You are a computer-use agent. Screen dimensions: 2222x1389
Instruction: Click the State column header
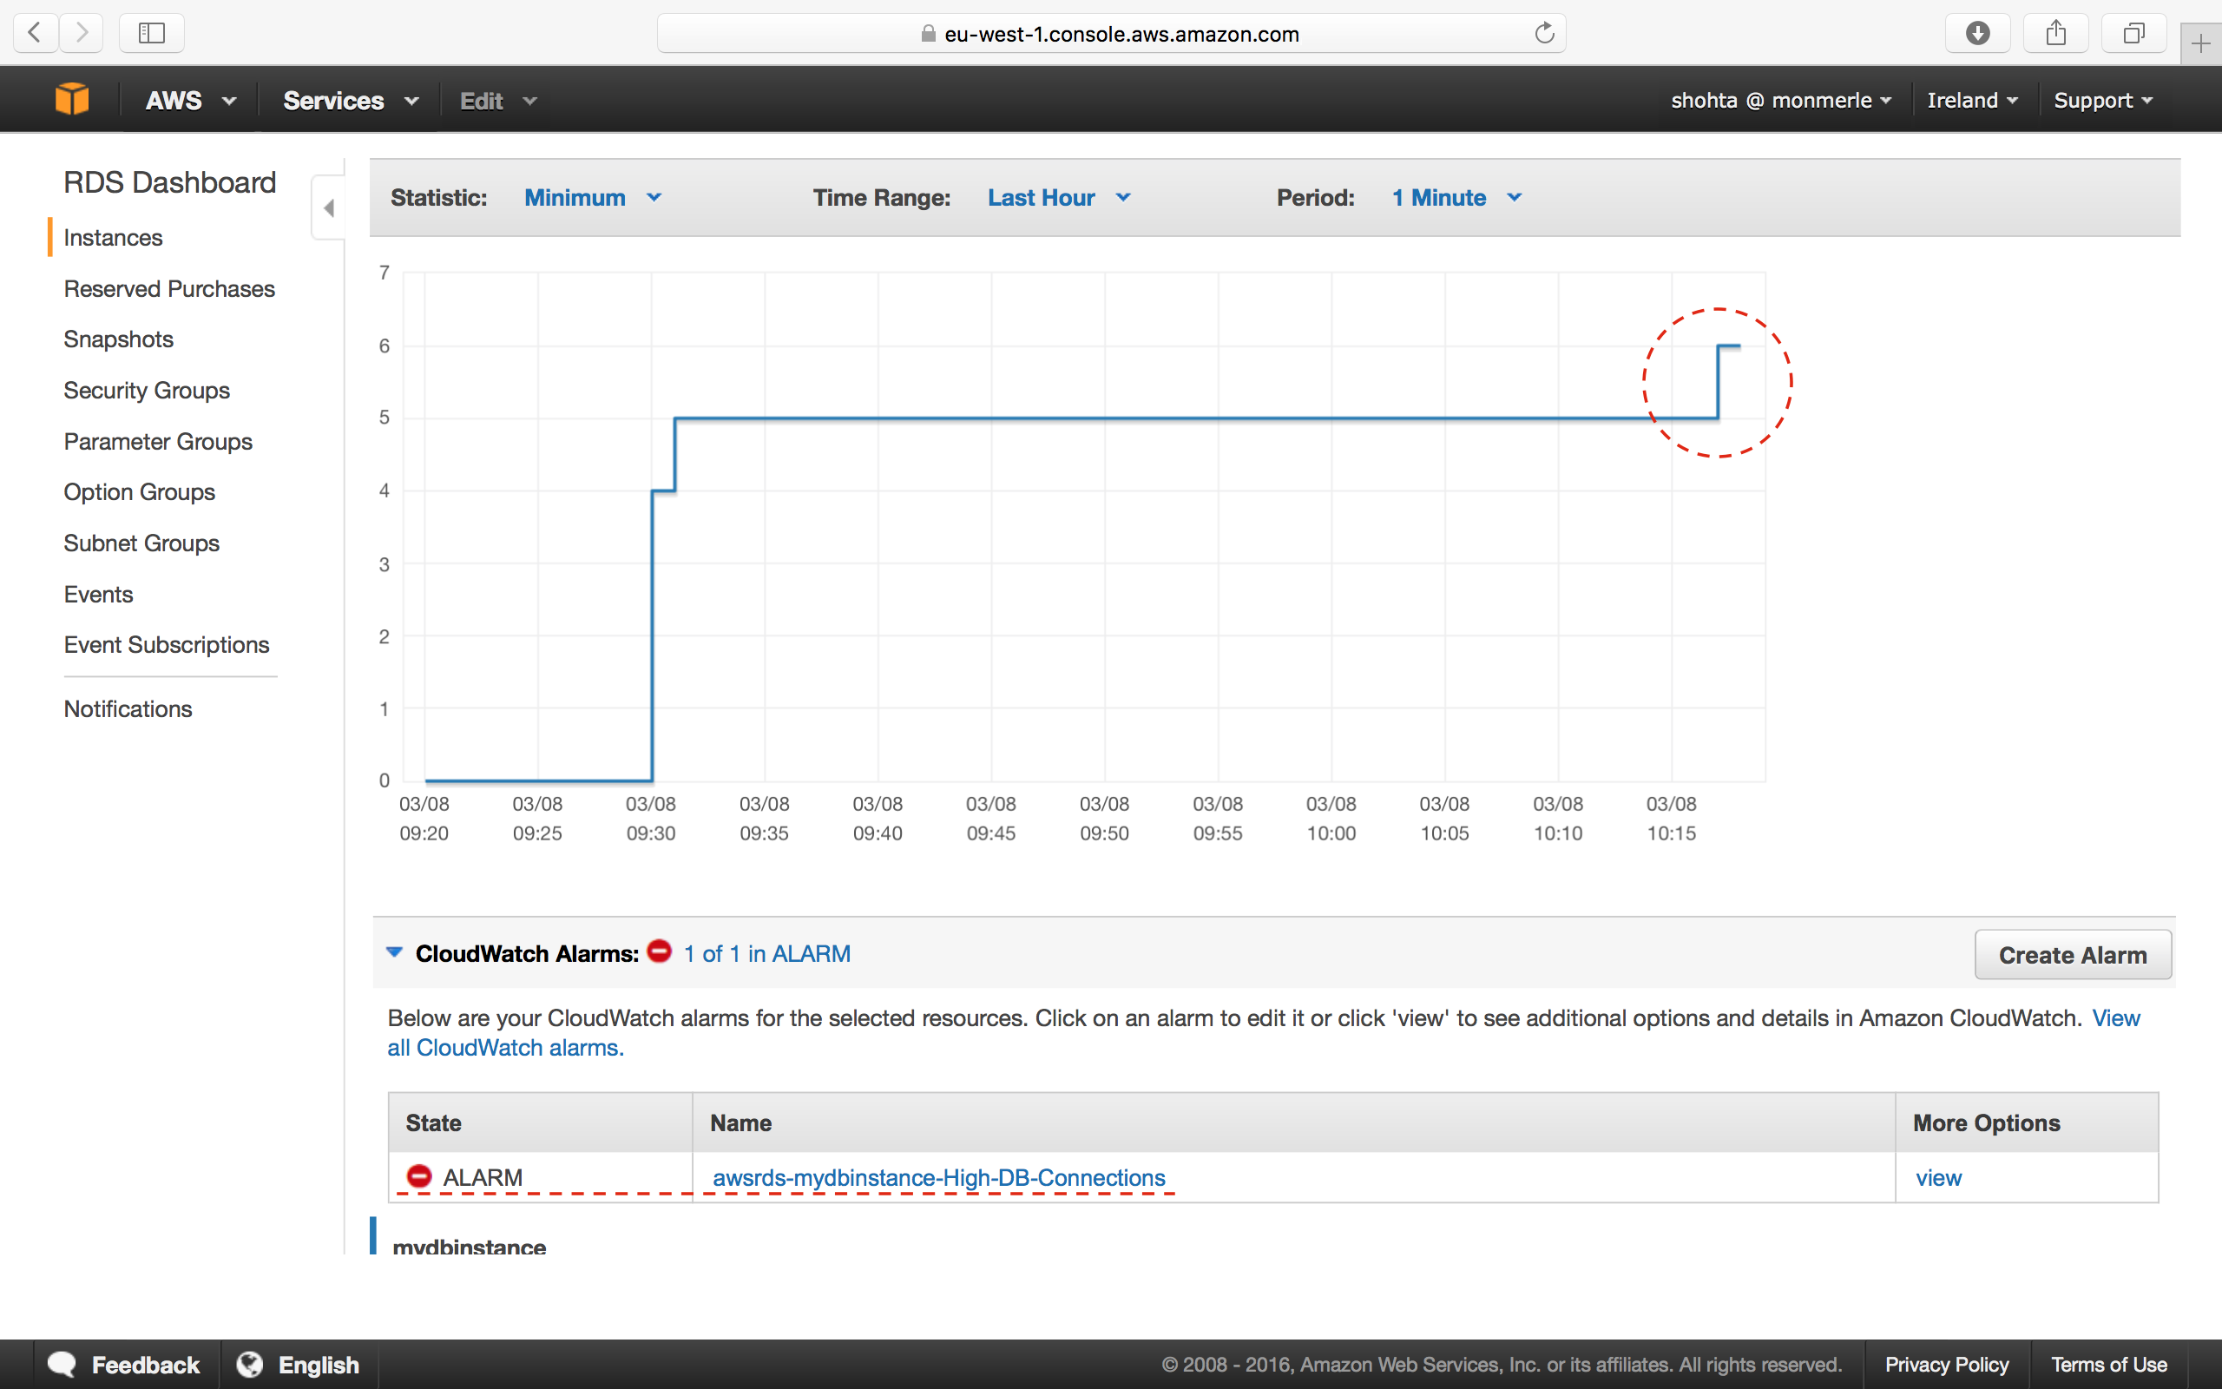[541, 1122]
